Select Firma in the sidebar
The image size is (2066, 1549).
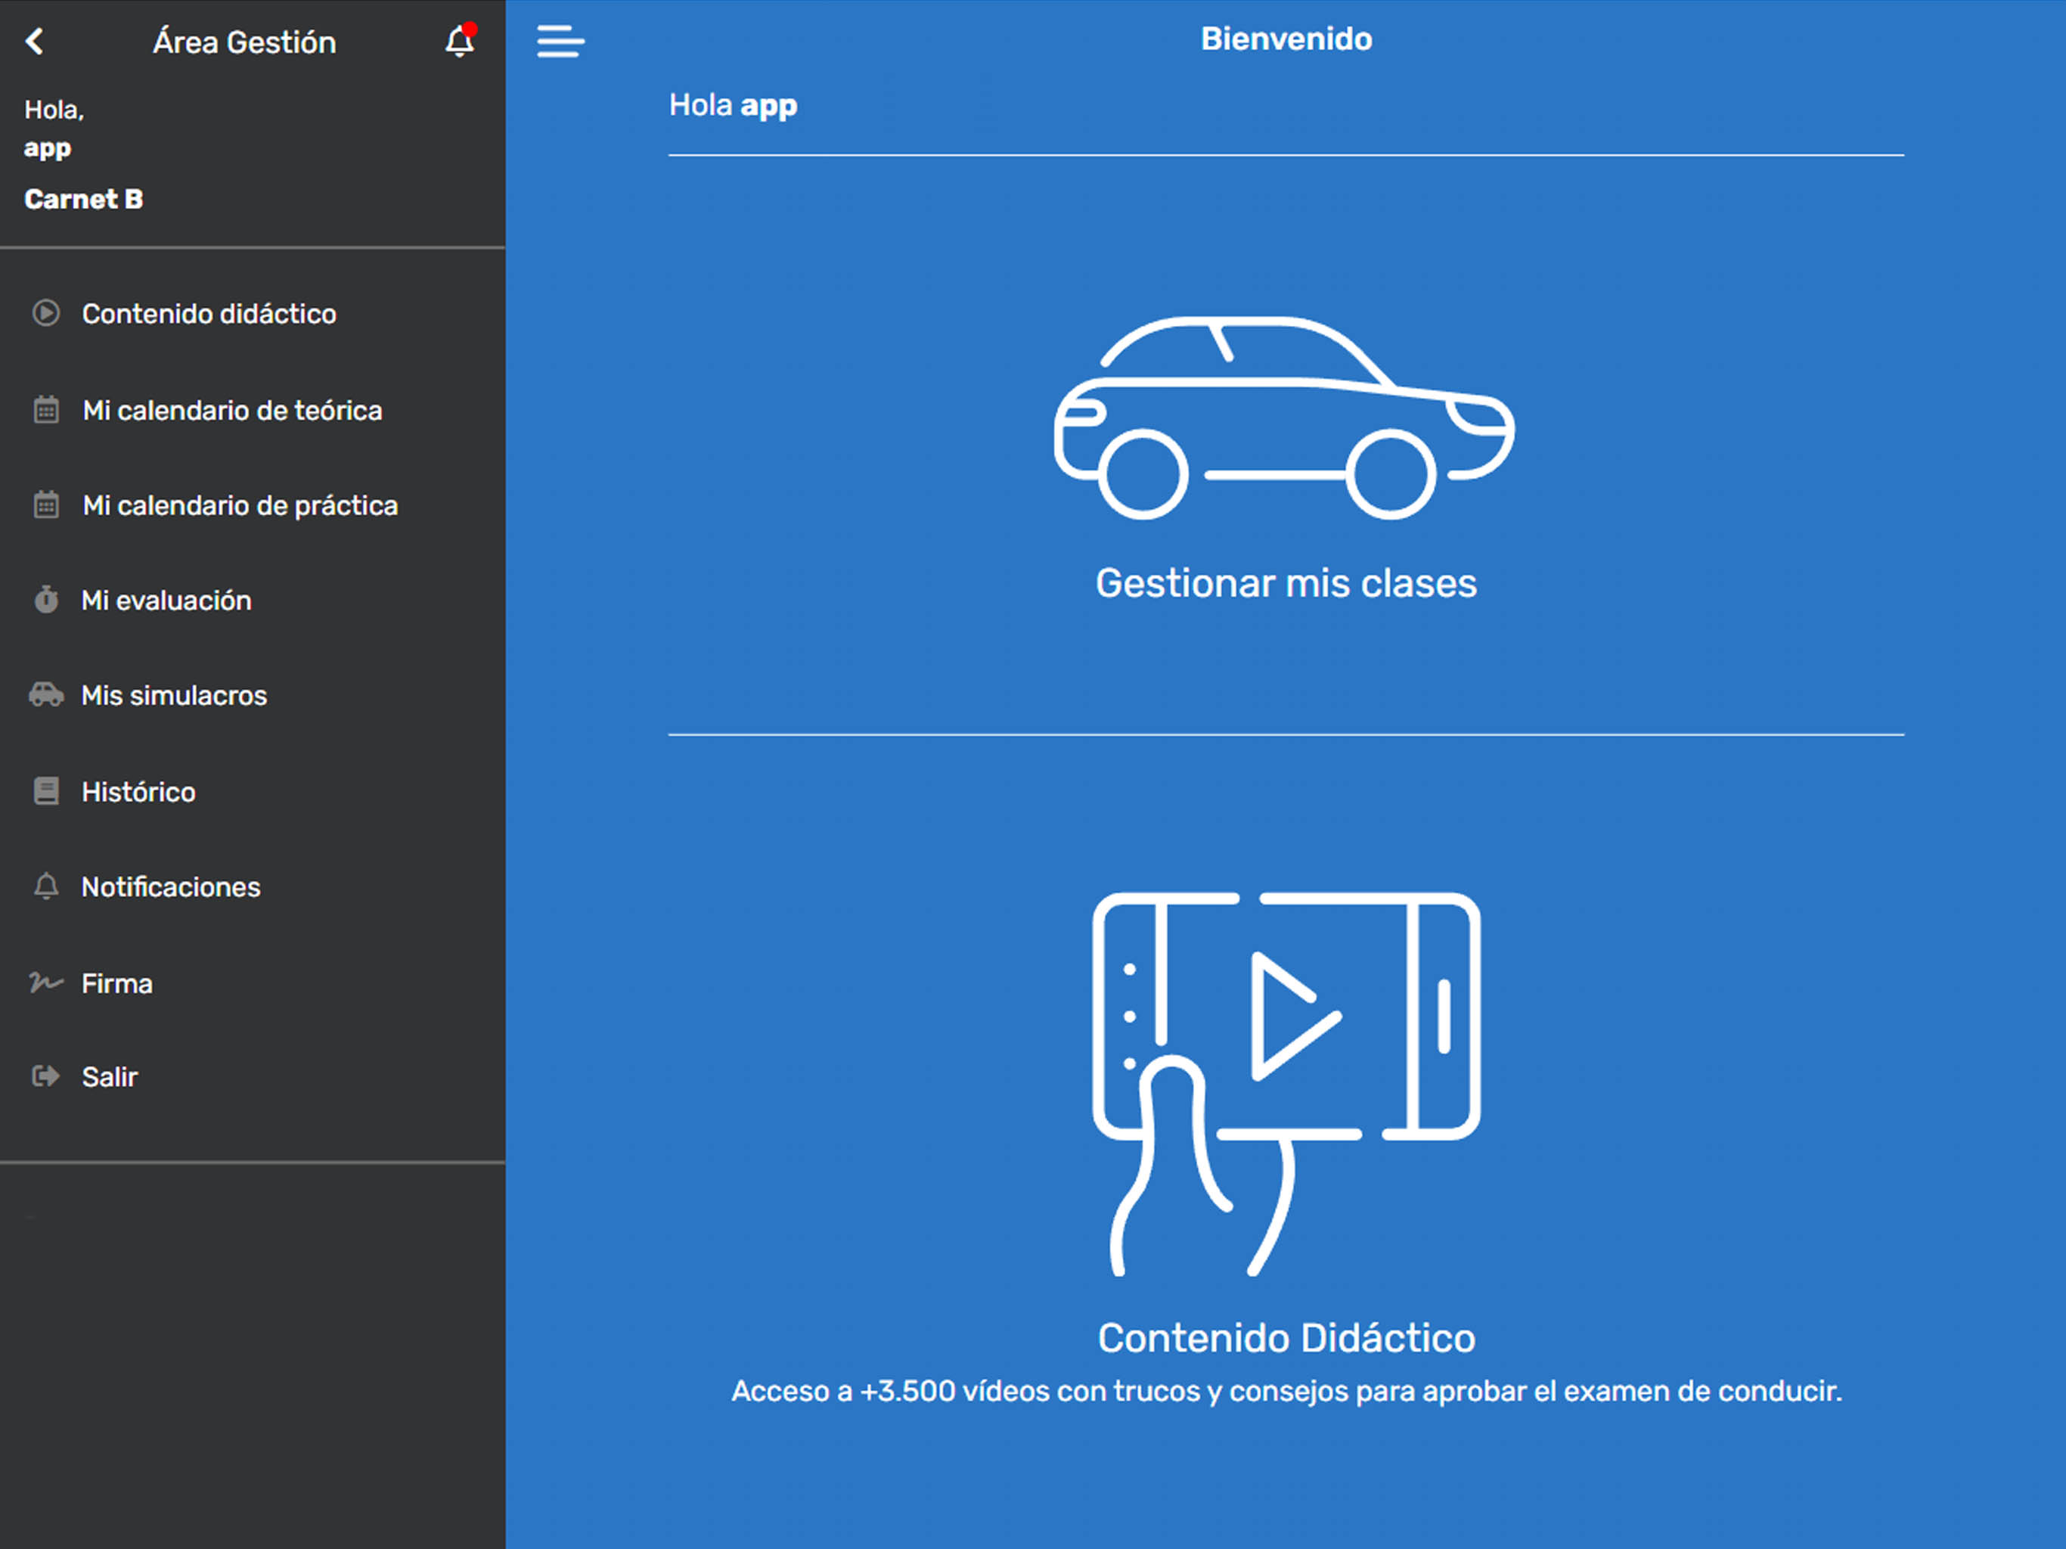pos(116,984)
